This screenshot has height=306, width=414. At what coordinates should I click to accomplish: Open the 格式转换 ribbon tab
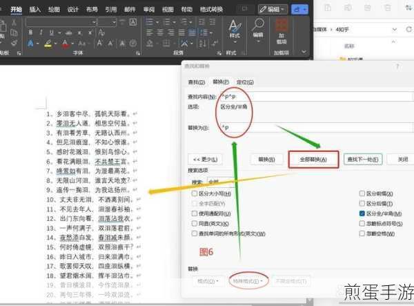[x=211, y=10]
